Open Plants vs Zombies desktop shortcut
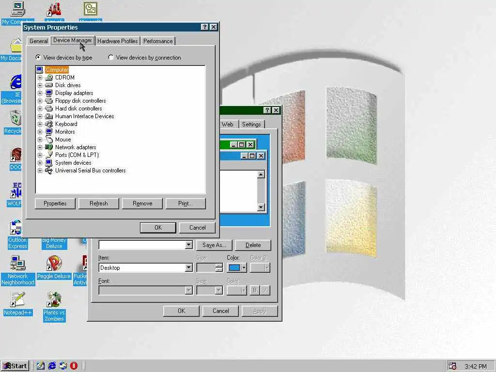The height and width of the screenshot is (372, 496). tap(54, 299)
